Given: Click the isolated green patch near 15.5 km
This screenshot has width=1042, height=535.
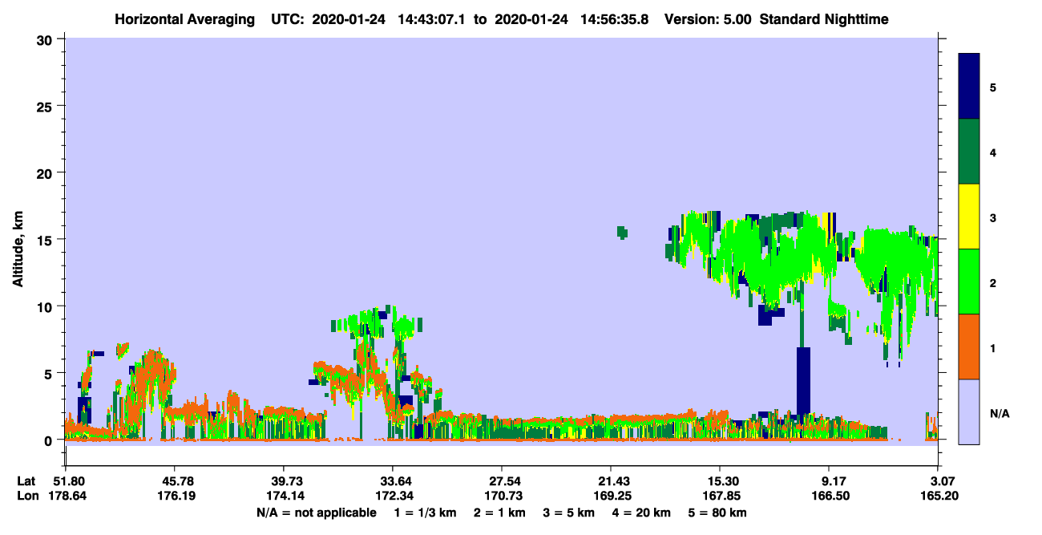Looking at the screenshot, I should [622, 233].
